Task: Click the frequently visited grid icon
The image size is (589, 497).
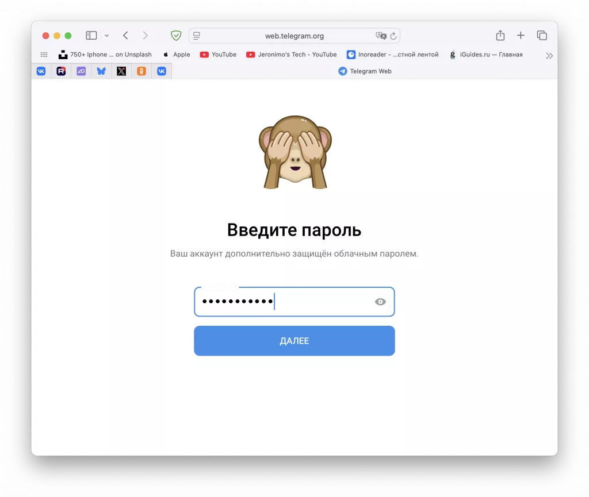Action: click(x=44, y=54)
